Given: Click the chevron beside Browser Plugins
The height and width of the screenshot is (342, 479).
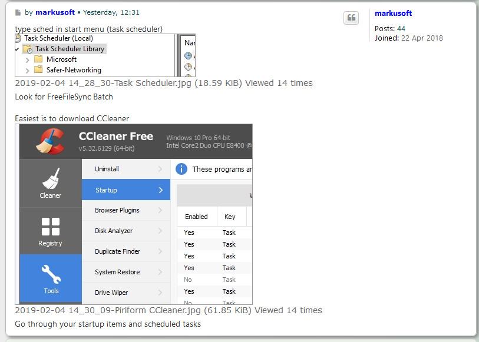Looking at the screenshot, I should 160,210.
